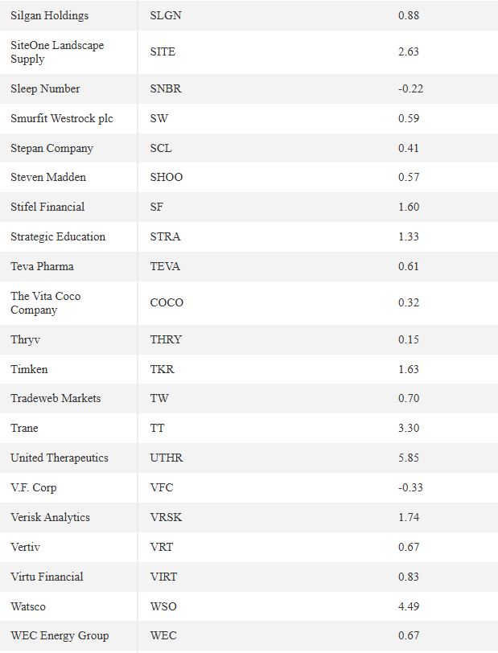Click the SCL ticker for Stepan Company

click(x=160, y=148)
